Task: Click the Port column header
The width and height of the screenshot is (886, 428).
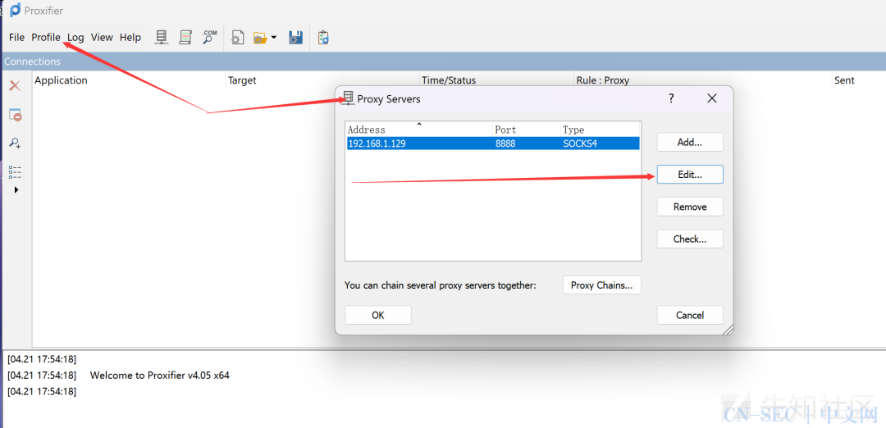Action: (x=527, y=130)
